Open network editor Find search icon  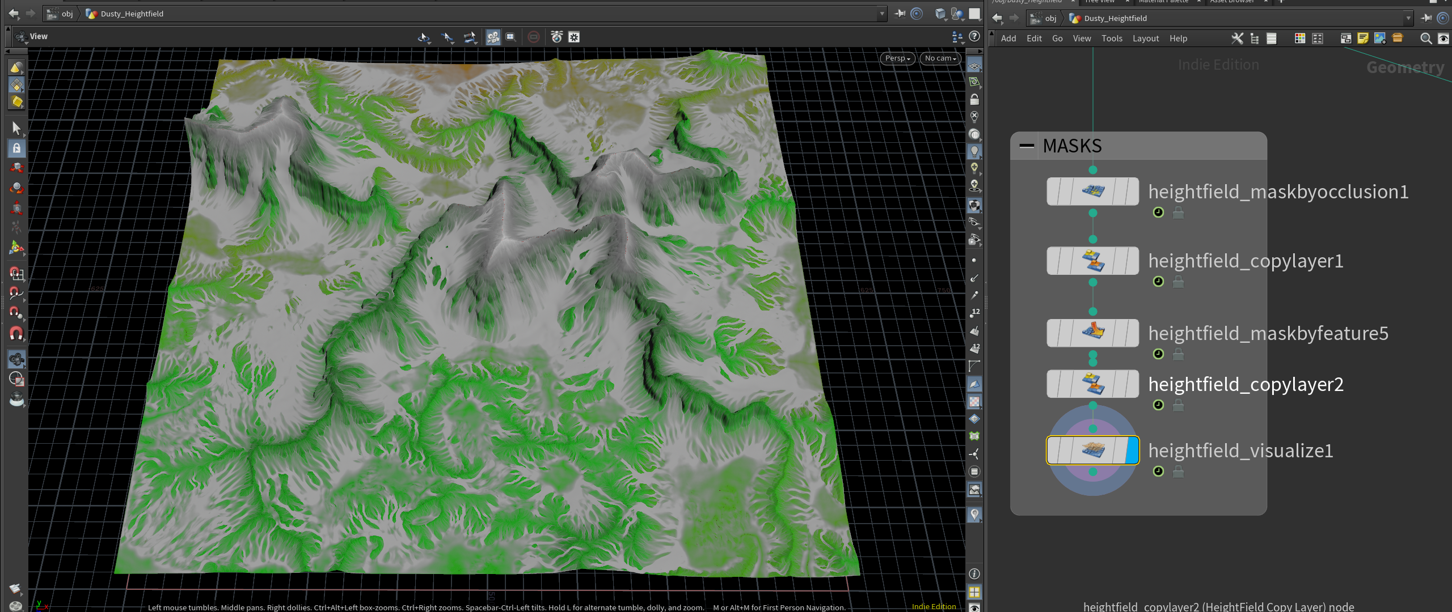click(1425, 39)
